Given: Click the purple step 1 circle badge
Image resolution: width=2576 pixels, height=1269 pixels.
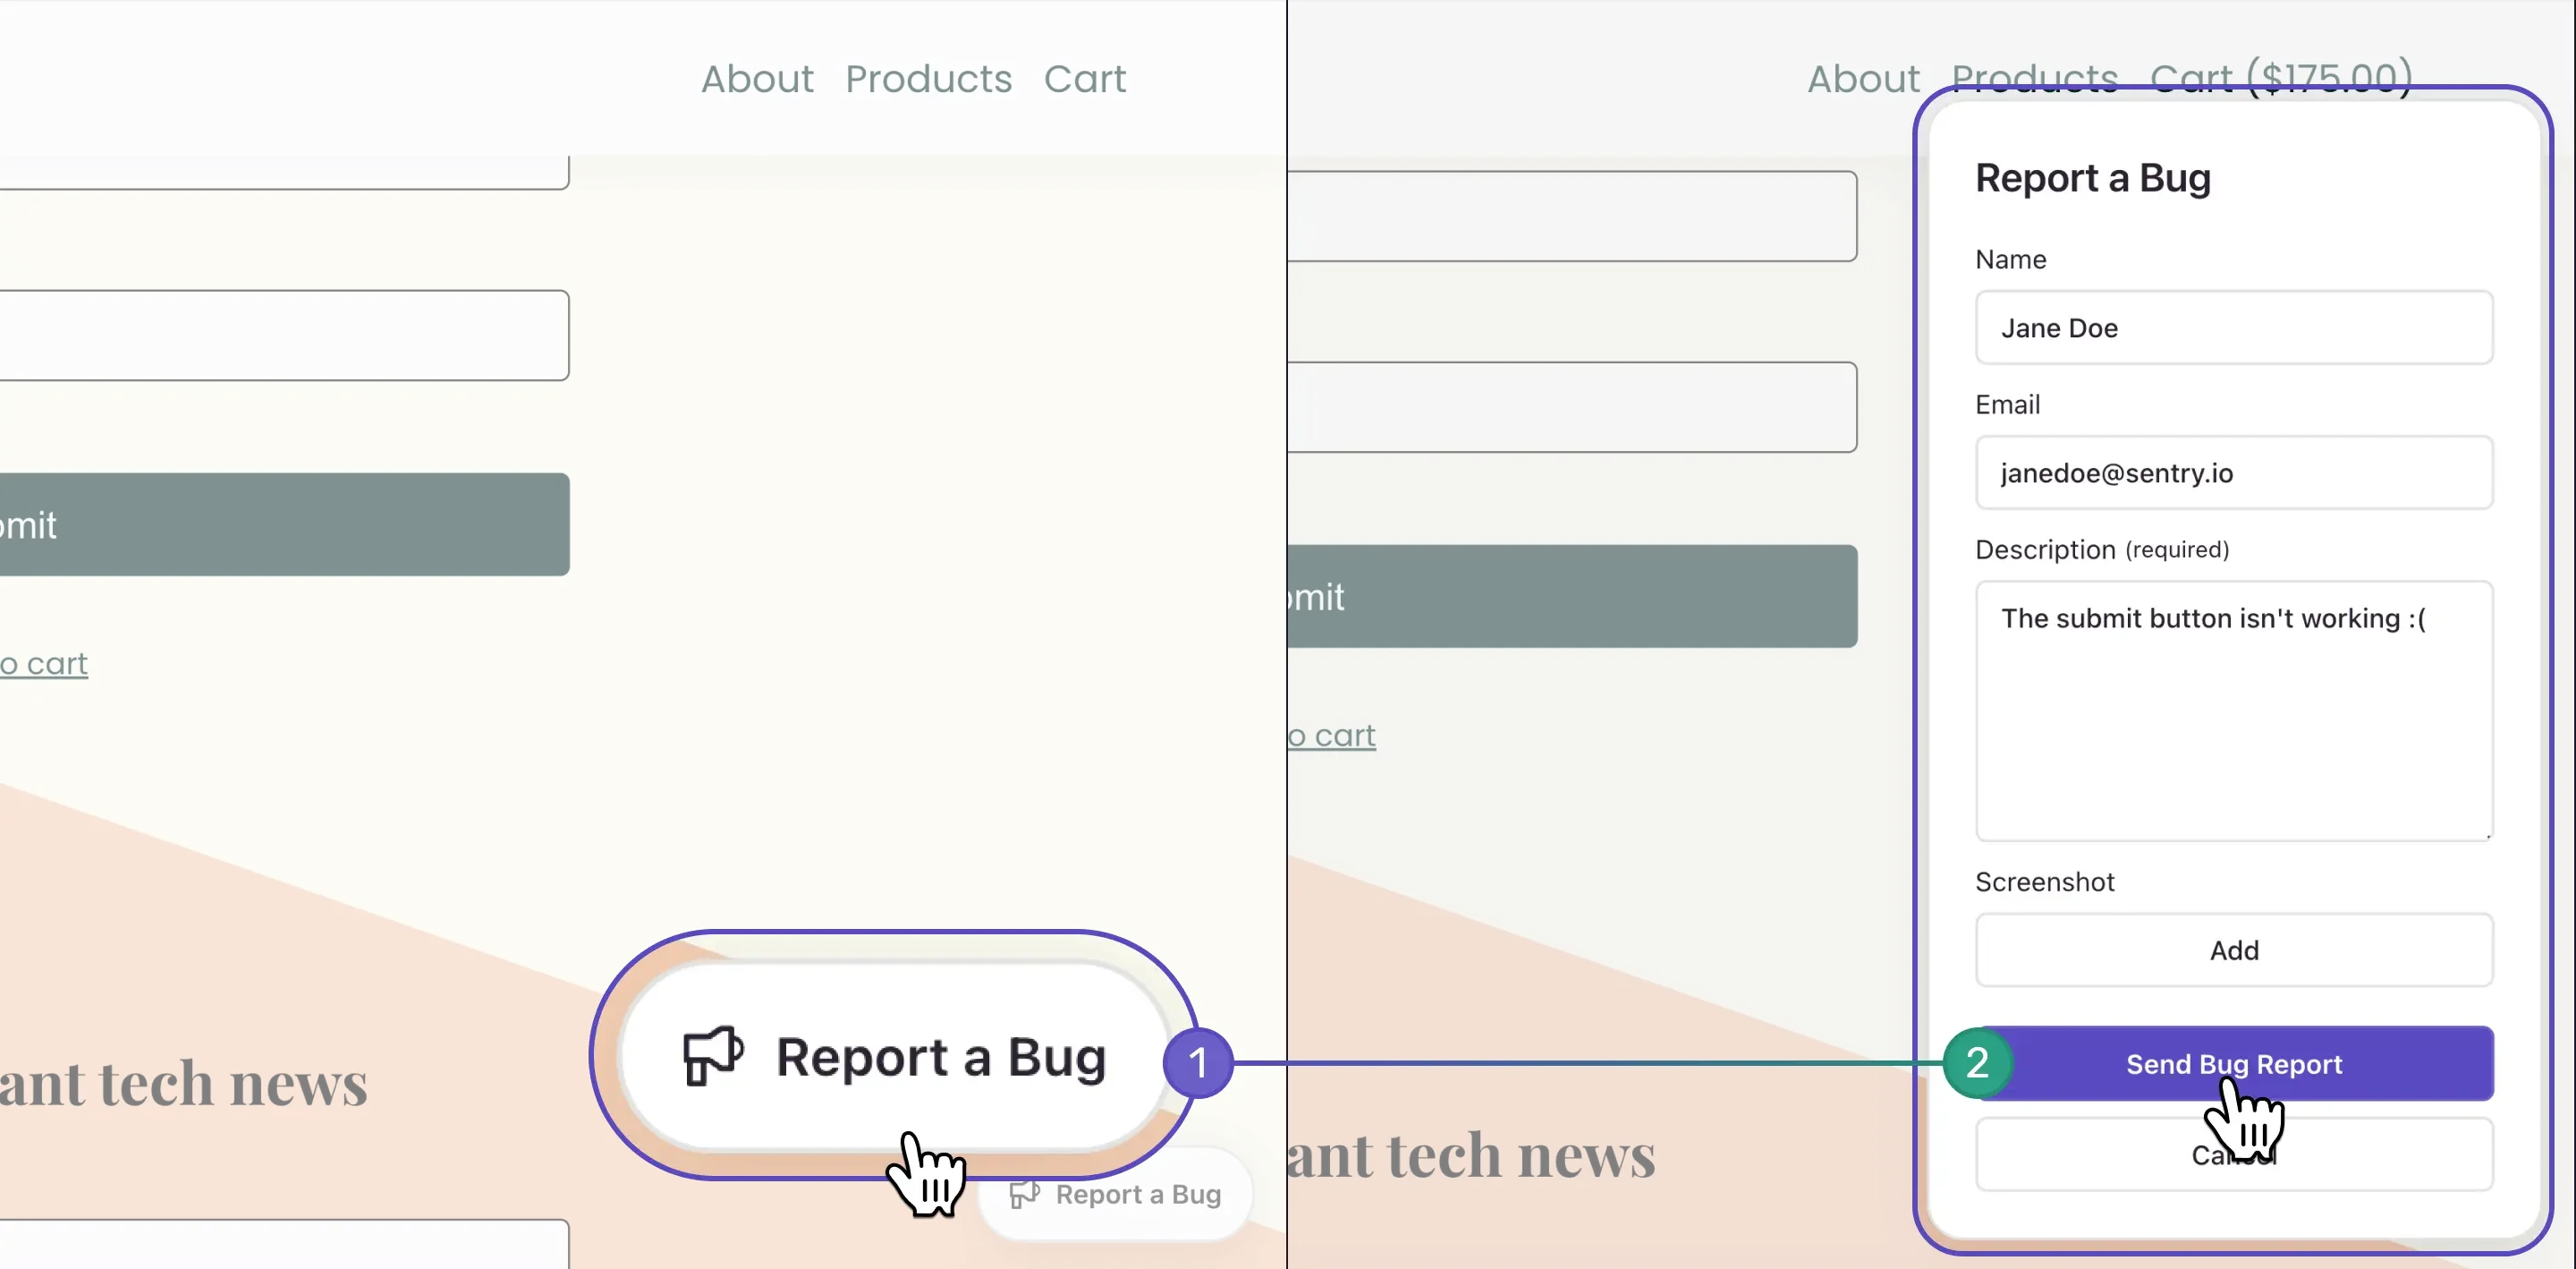Looking at the screenshot, I should pos(1198,1063).
